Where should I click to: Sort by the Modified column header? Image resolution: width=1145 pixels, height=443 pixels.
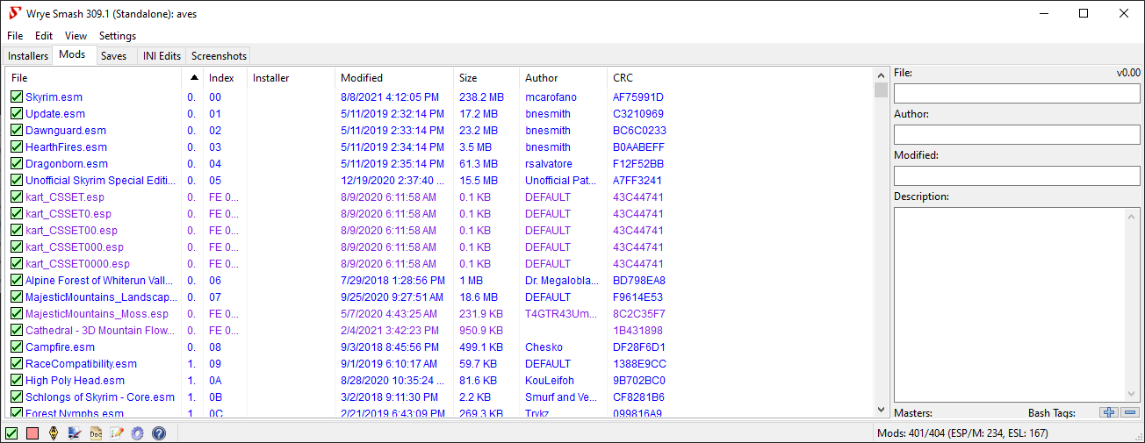click(394, 78)
